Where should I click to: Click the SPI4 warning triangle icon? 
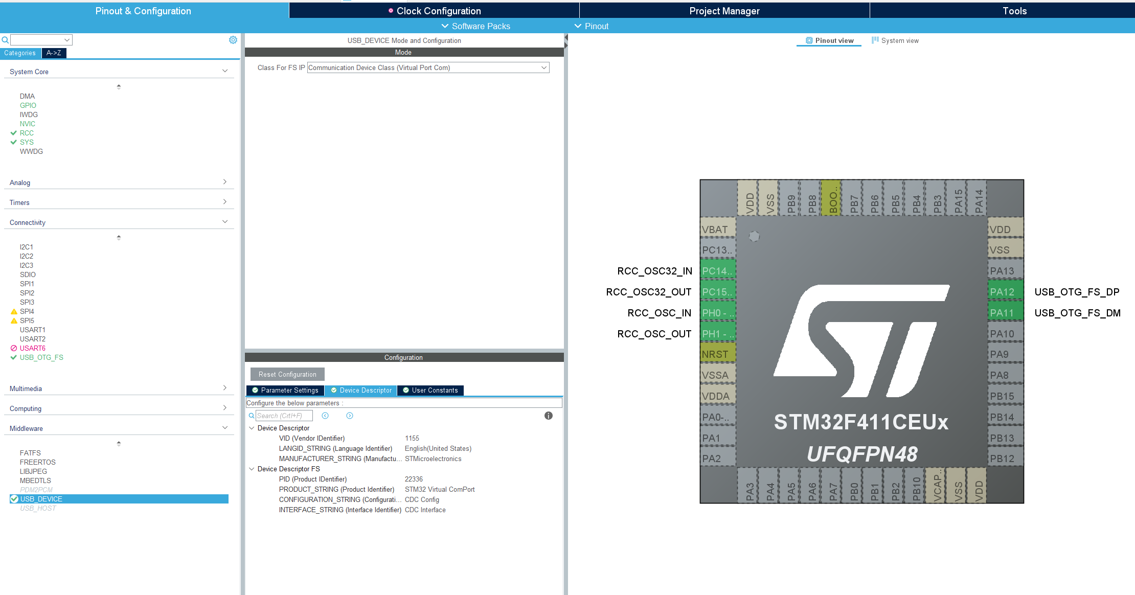14,311
